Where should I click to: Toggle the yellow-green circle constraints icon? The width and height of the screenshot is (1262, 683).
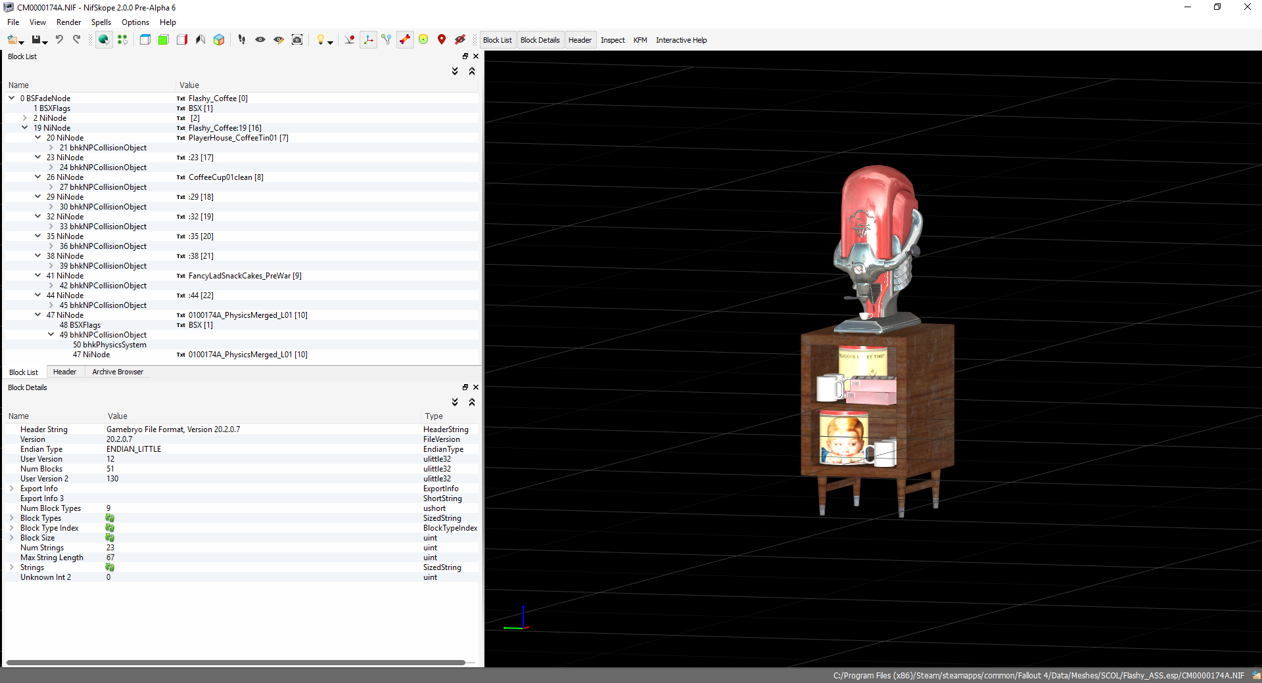coord(423,40)
